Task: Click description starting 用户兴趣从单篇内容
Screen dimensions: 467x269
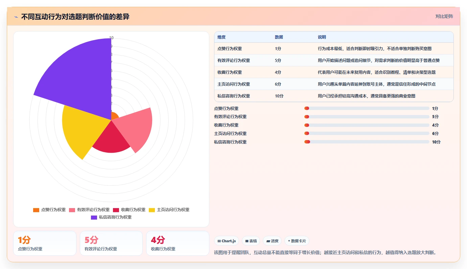Action: click(x=377, y=84)
